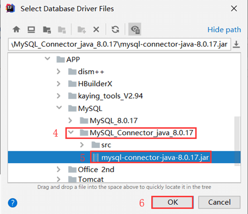Viewport: 248px width, 214px height.
Task: Click the Project directory icon
Action: [47, 29]
